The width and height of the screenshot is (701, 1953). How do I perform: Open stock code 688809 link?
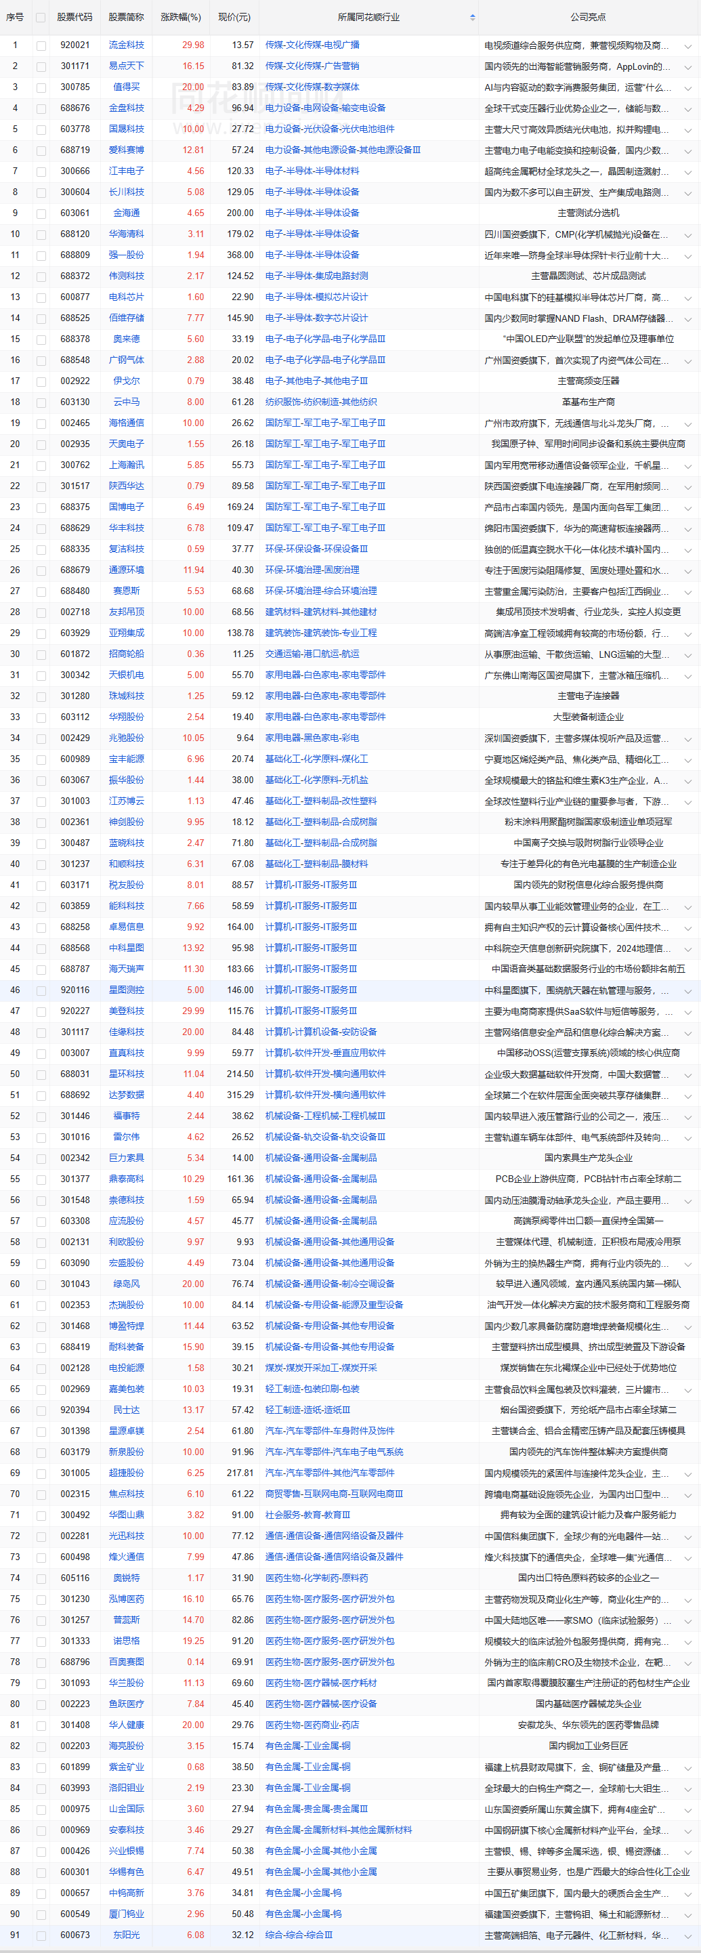75,255
